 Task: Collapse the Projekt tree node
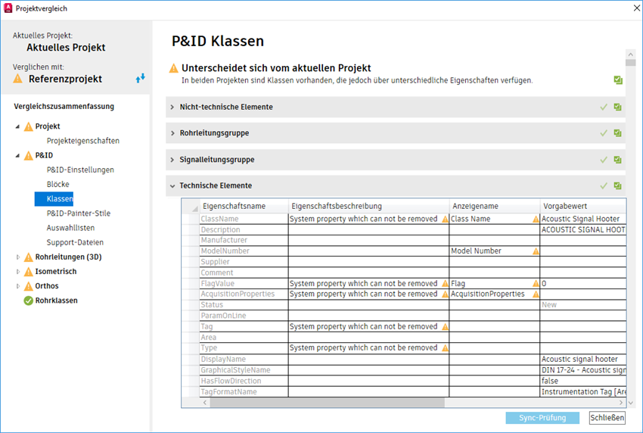tap(17, 127)
